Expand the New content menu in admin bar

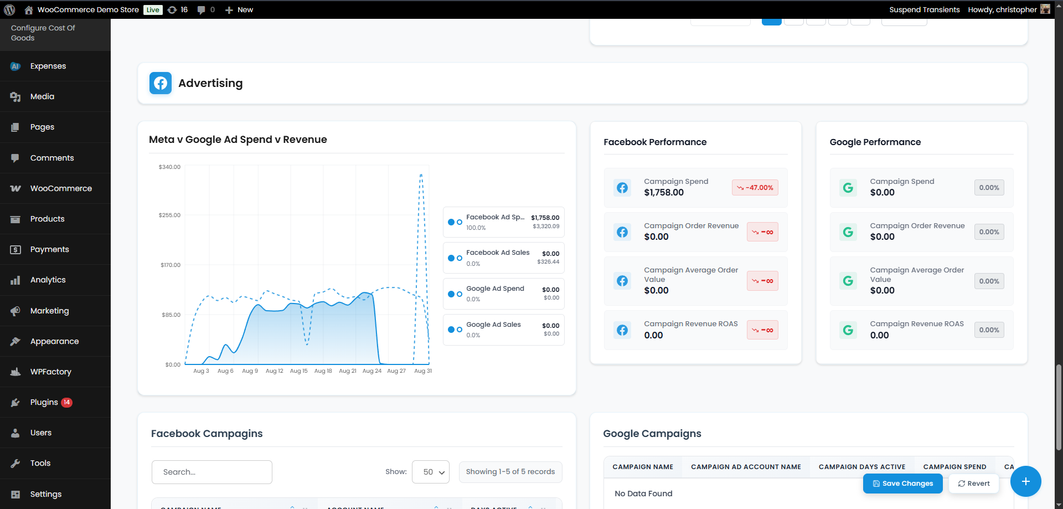[x=239, y=9]
